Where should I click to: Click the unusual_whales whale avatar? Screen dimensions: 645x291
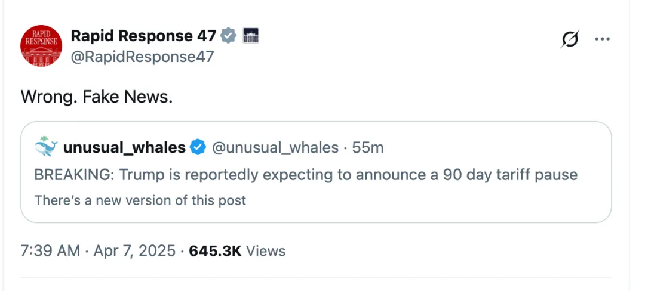pos(46,147)
